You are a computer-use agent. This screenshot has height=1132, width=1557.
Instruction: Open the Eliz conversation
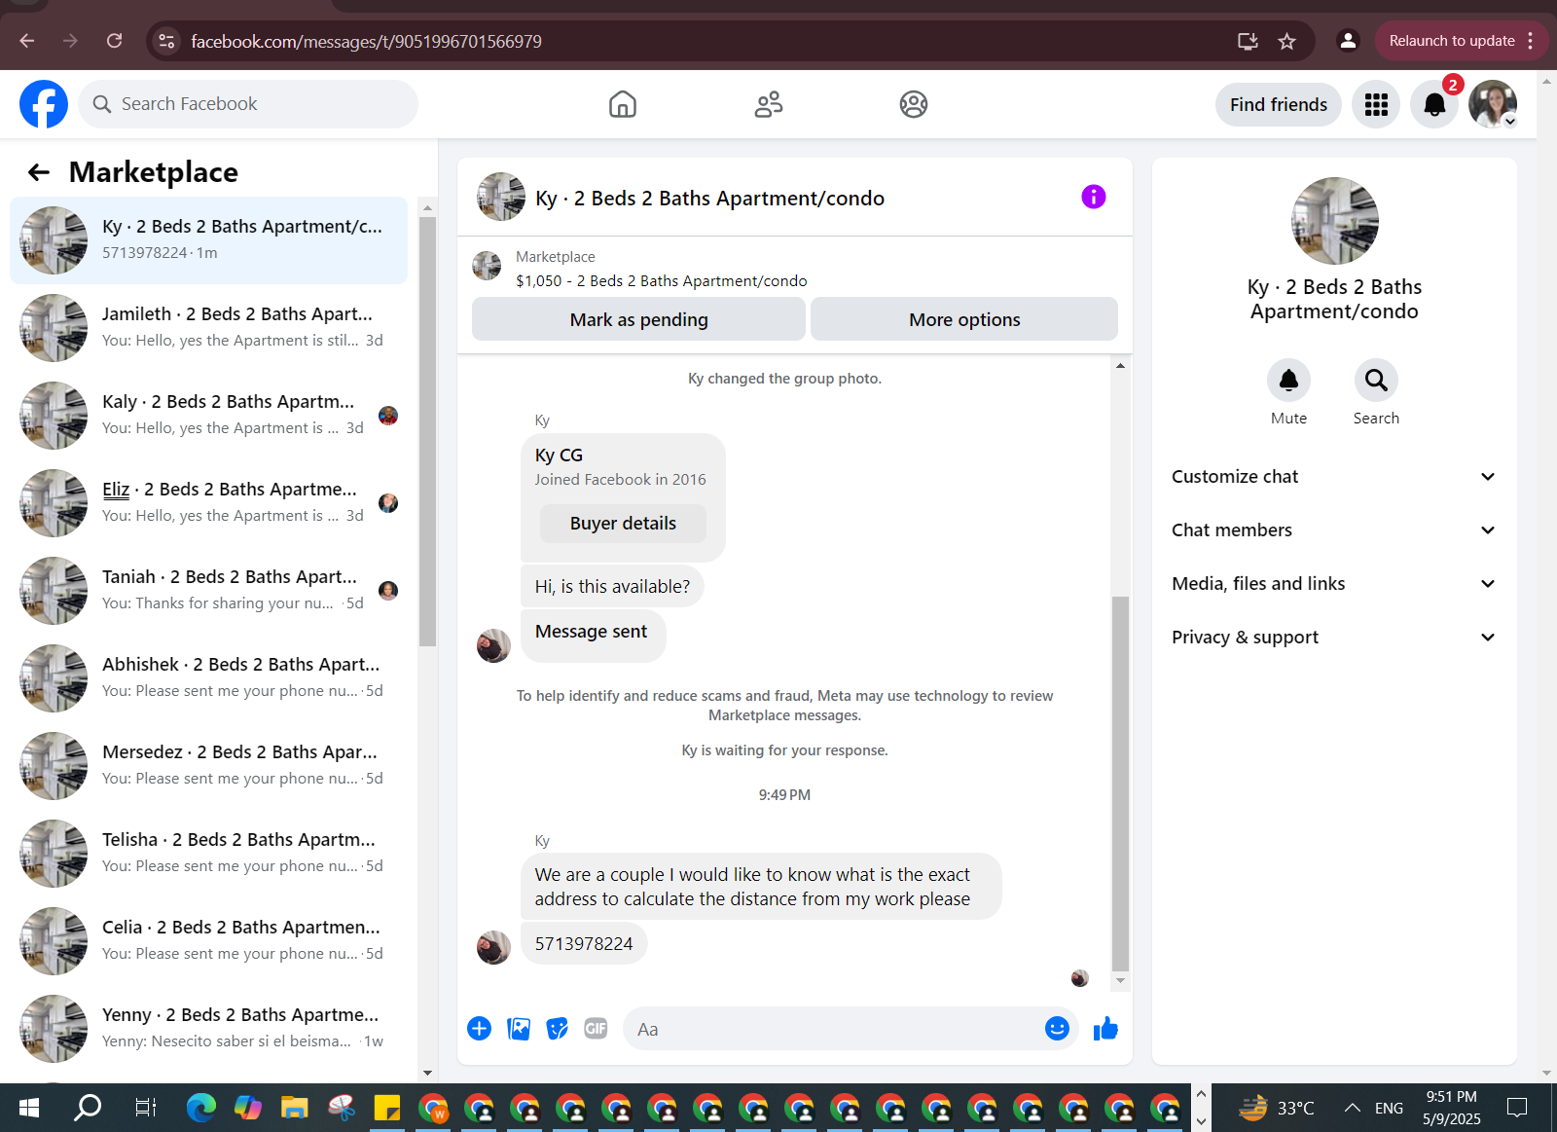209,503
